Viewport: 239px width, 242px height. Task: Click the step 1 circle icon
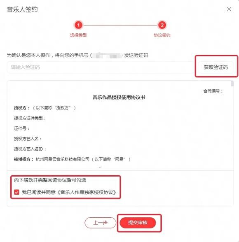pyautogui.click(x=78, y=25)
